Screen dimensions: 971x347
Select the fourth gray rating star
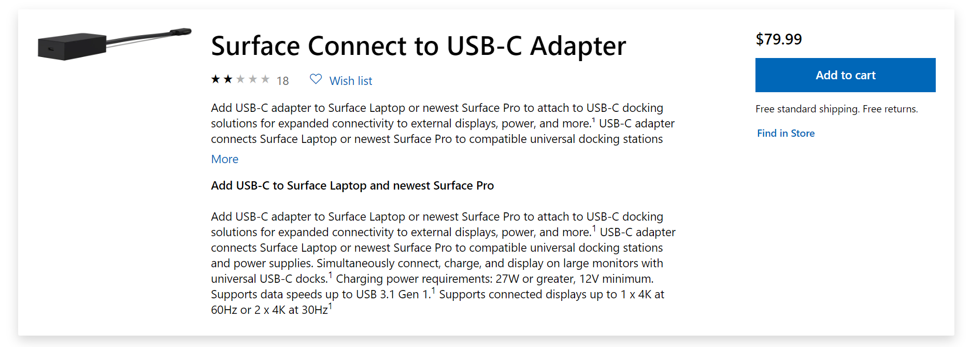(253, 79)
